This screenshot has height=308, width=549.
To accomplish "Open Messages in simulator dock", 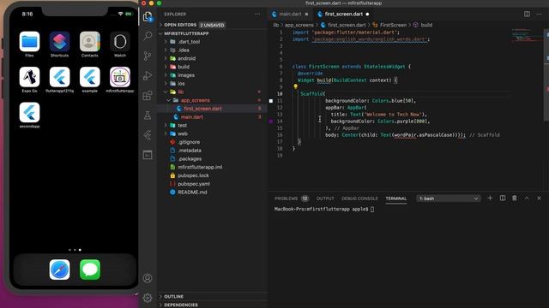I will click(x=89, y=269).
